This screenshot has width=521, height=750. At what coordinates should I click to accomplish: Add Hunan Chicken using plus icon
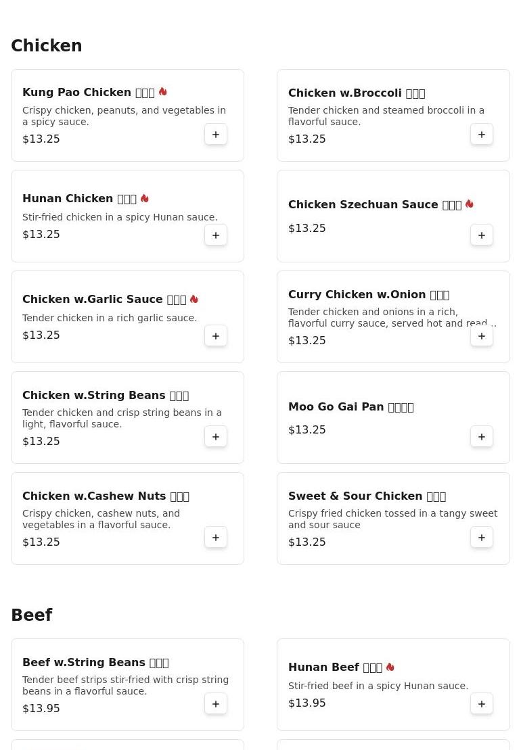[x=216, y=235]
